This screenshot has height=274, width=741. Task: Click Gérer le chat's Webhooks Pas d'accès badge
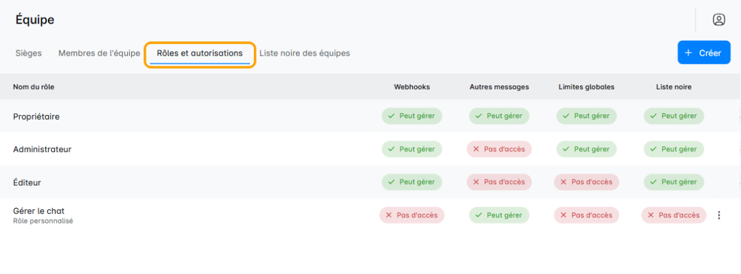[412, 215]
